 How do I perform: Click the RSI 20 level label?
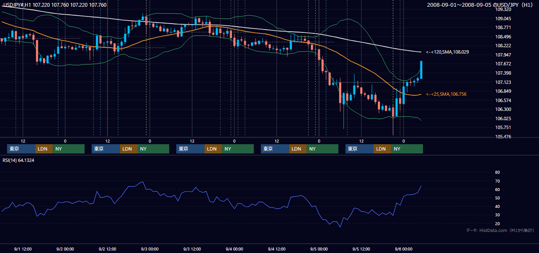click(x=497, y=223)
